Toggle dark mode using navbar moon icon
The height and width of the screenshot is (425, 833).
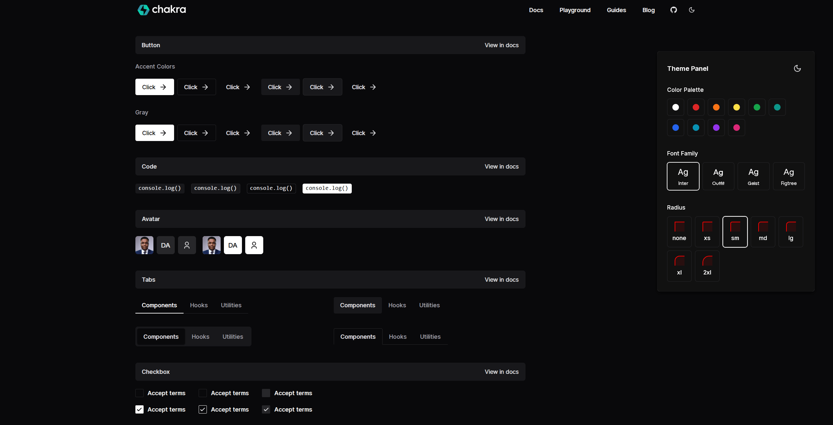point(692,10)
